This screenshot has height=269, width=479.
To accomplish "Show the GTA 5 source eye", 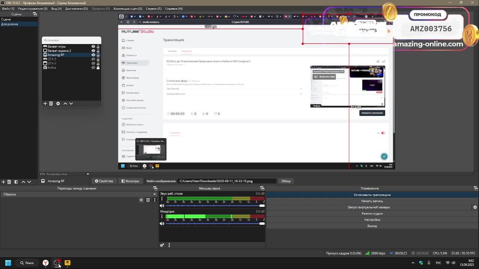I will coord(93,59).
